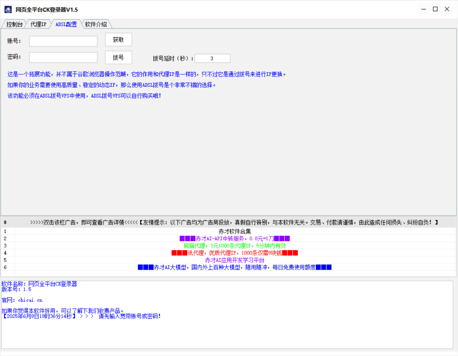Click the 版本号: 1.5 log line
The height and width of the screenshot is (356, 458).
[17, 289]
